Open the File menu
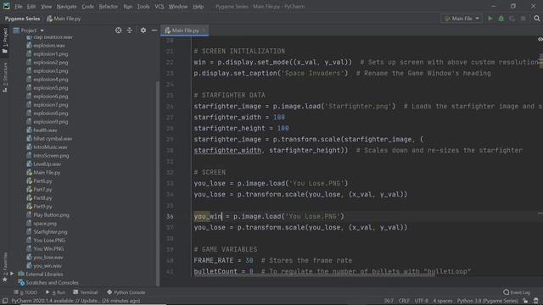 [19, 7]
